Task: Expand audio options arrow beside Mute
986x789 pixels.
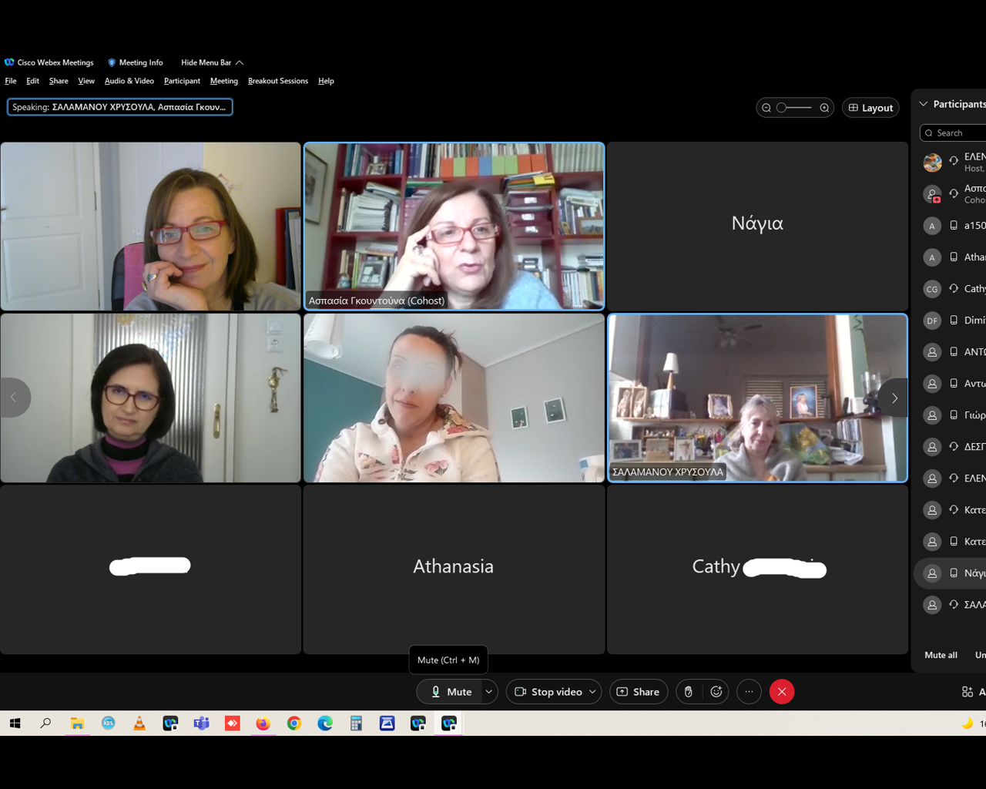Action: 488,692
